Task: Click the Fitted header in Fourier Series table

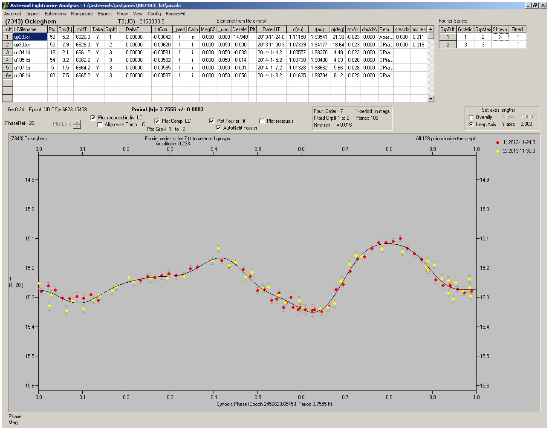Action: tap(517, 29)
